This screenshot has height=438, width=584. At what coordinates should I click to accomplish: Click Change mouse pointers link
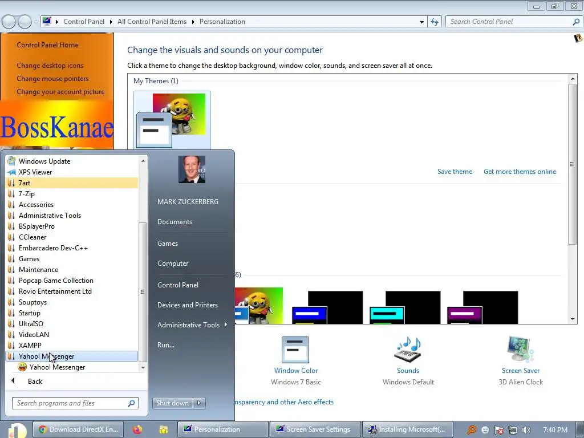52,79
